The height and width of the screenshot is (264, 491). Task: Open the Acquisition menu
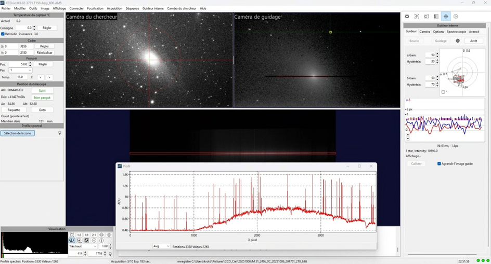pyautogui.click(x=114, y=8)
